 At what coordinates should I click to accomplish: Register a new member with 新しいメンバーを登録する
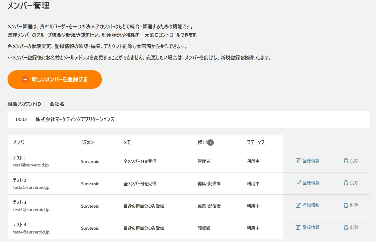pos(55,80)
